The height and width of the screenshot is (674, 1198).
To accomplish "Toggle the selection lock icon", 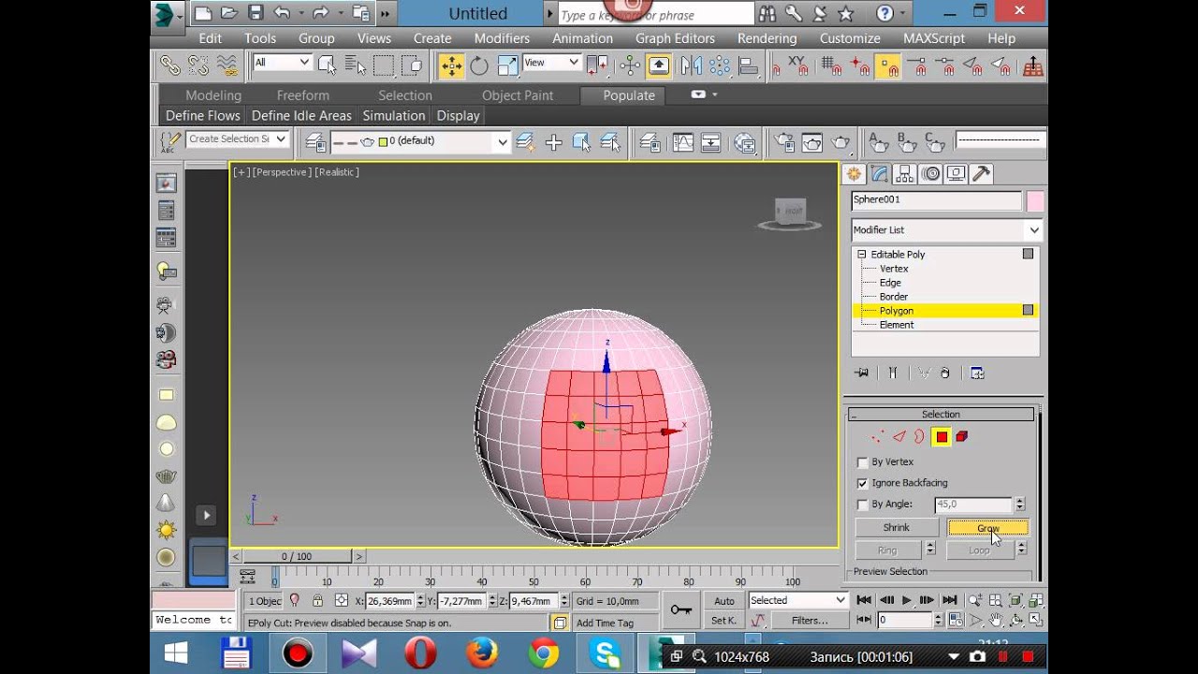I will (317, 601).
